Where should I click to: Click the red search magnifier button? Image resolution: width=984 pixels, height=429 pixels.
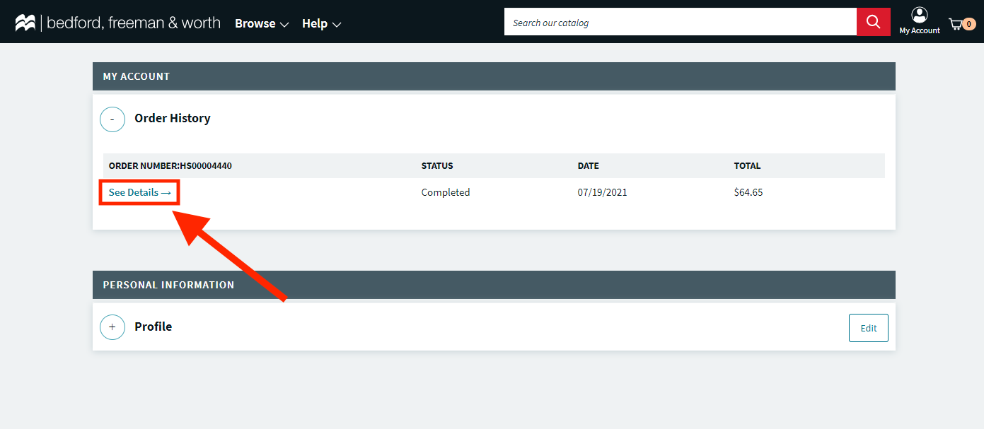pos(873,22)
